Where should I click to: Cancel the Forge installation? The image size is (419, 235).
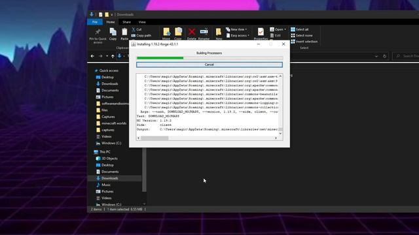[x=209, y=65]
